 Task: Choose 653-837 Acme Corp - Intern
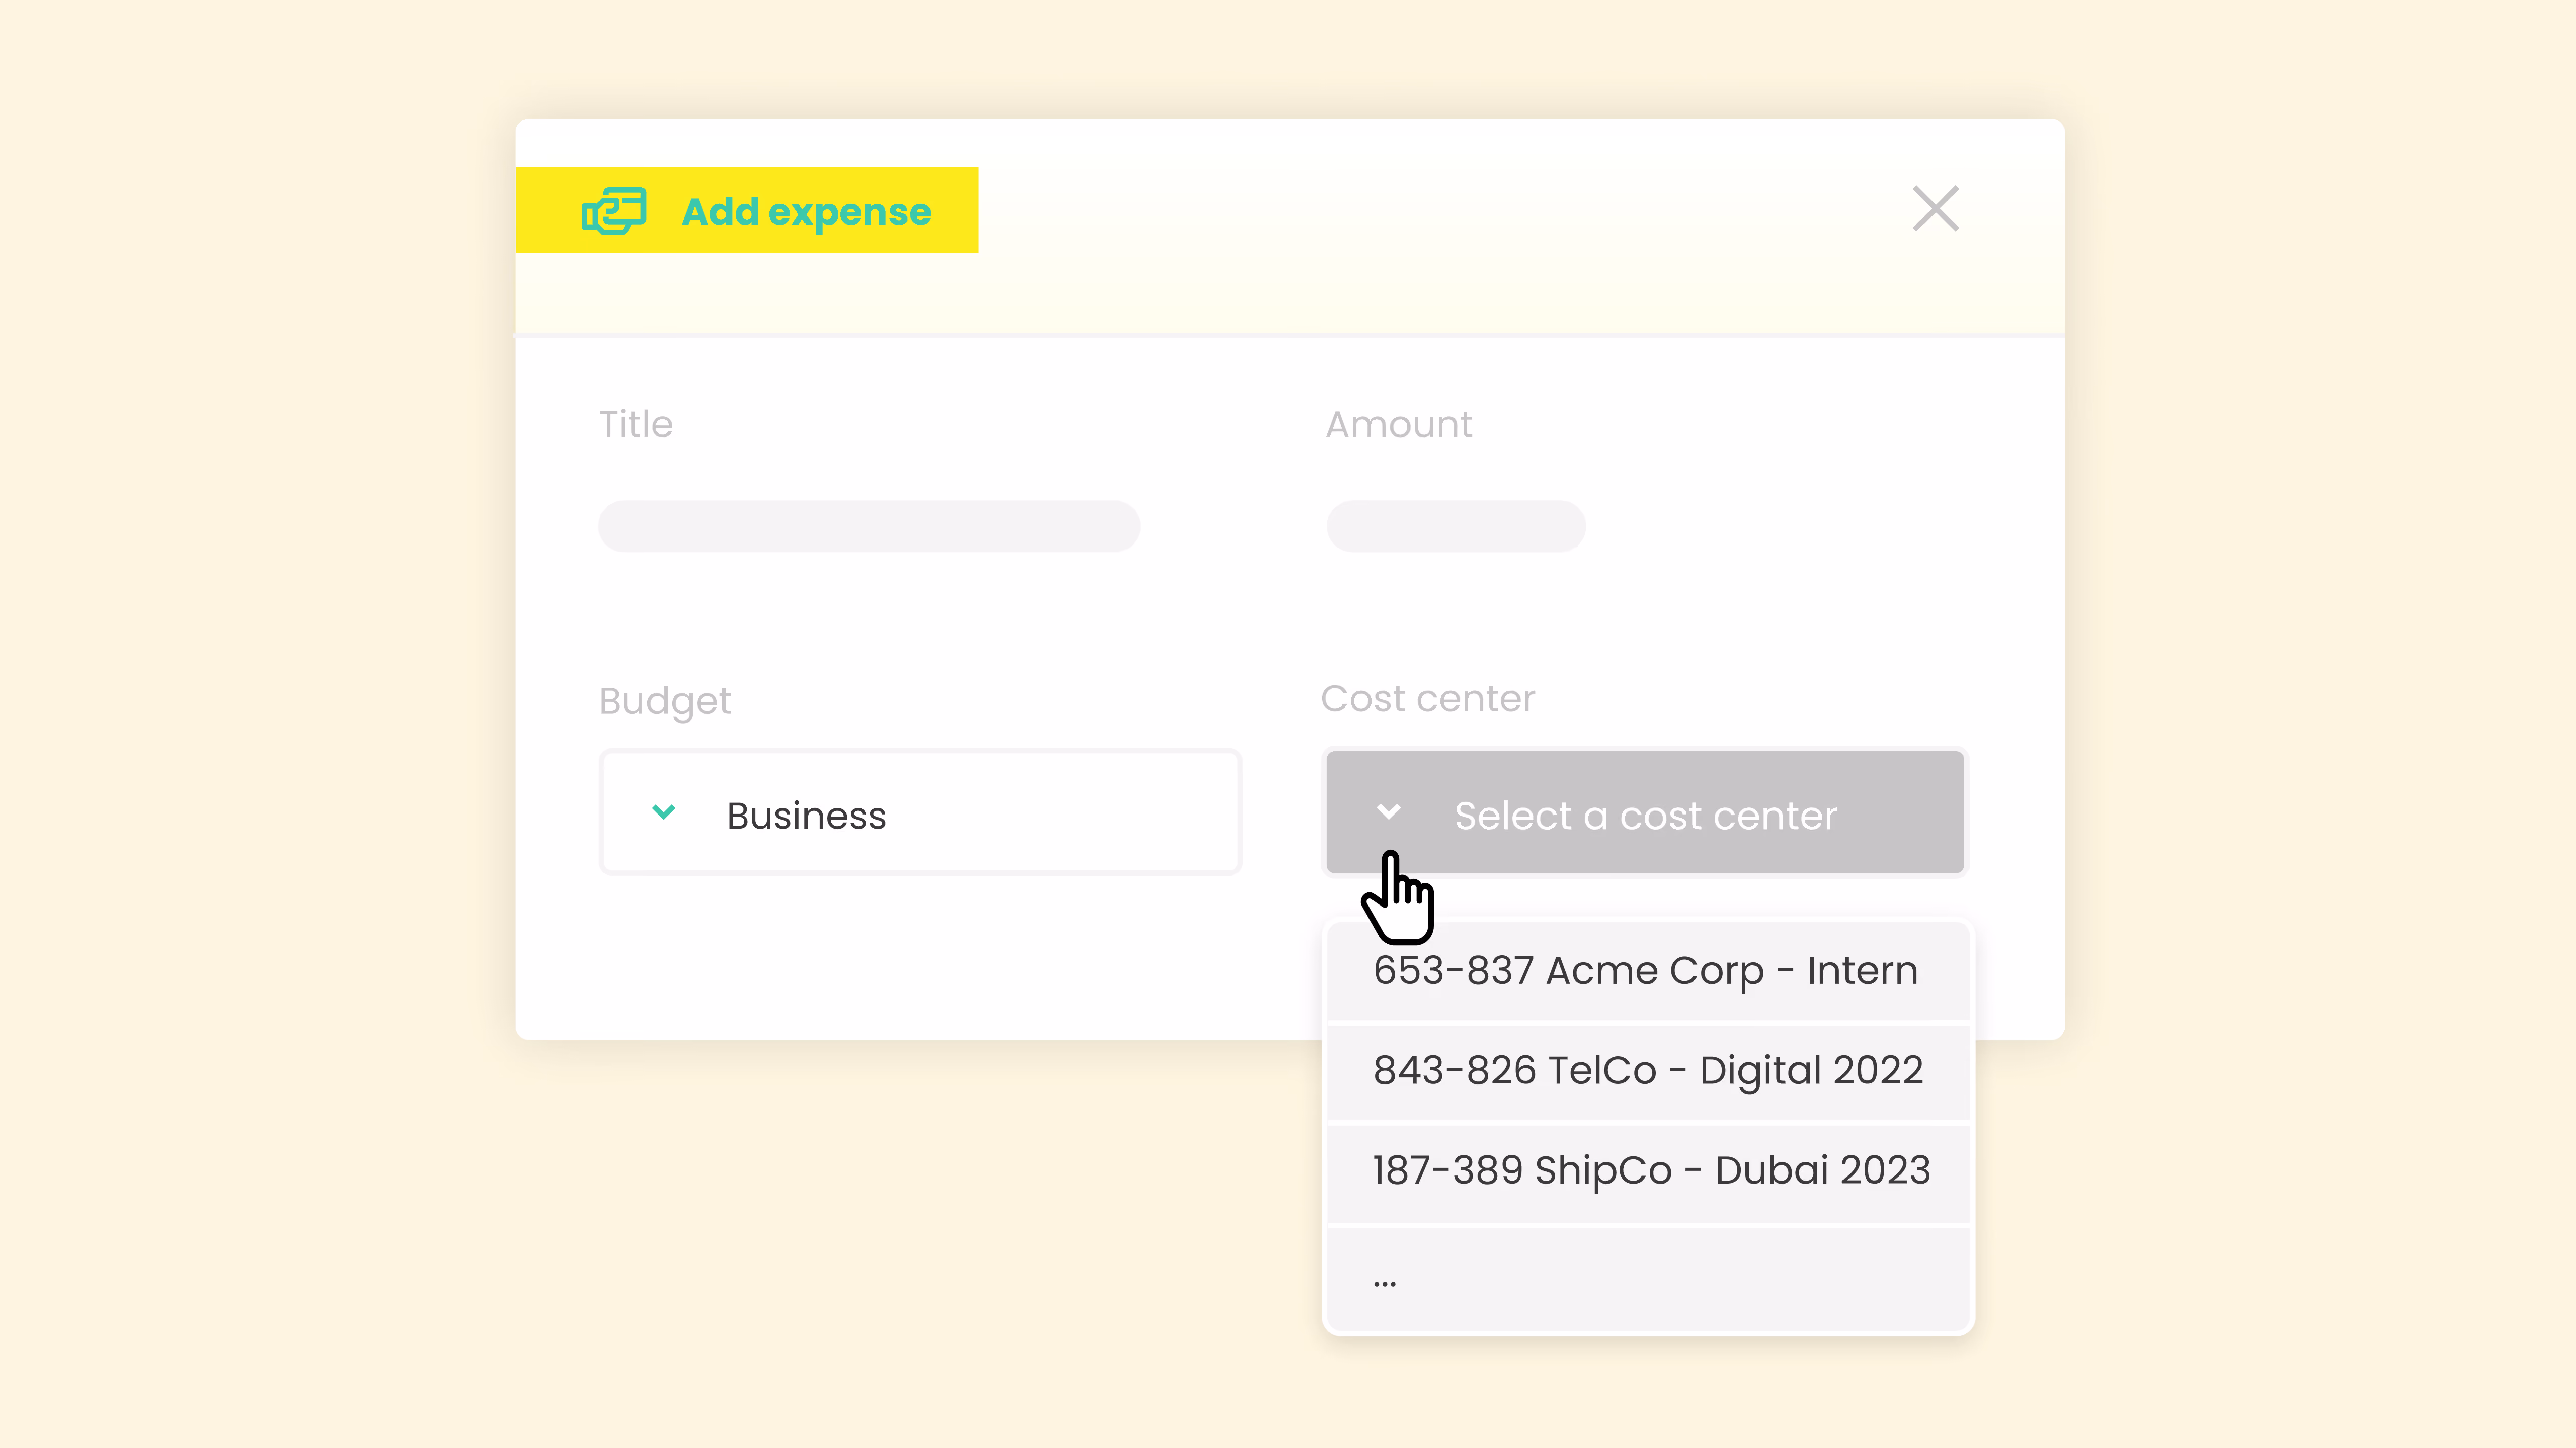click(x=1648, y=970)
